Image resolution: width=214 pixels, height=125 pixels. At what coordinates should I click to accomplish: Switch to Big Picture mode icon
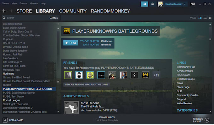click(193, 4)
